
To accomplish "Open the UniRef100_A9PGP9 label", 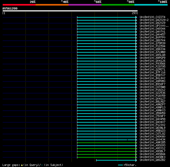I will coord(152,58).
